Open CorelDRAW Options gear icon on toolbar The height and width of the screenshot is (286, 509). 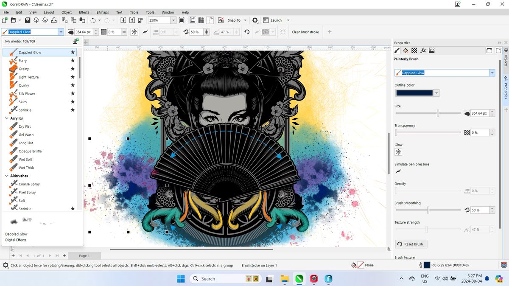[255, 20]
